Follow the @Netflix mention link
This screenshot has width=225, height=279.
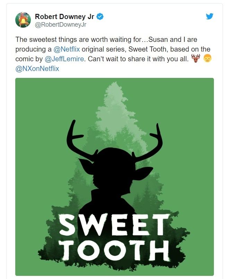67,49
